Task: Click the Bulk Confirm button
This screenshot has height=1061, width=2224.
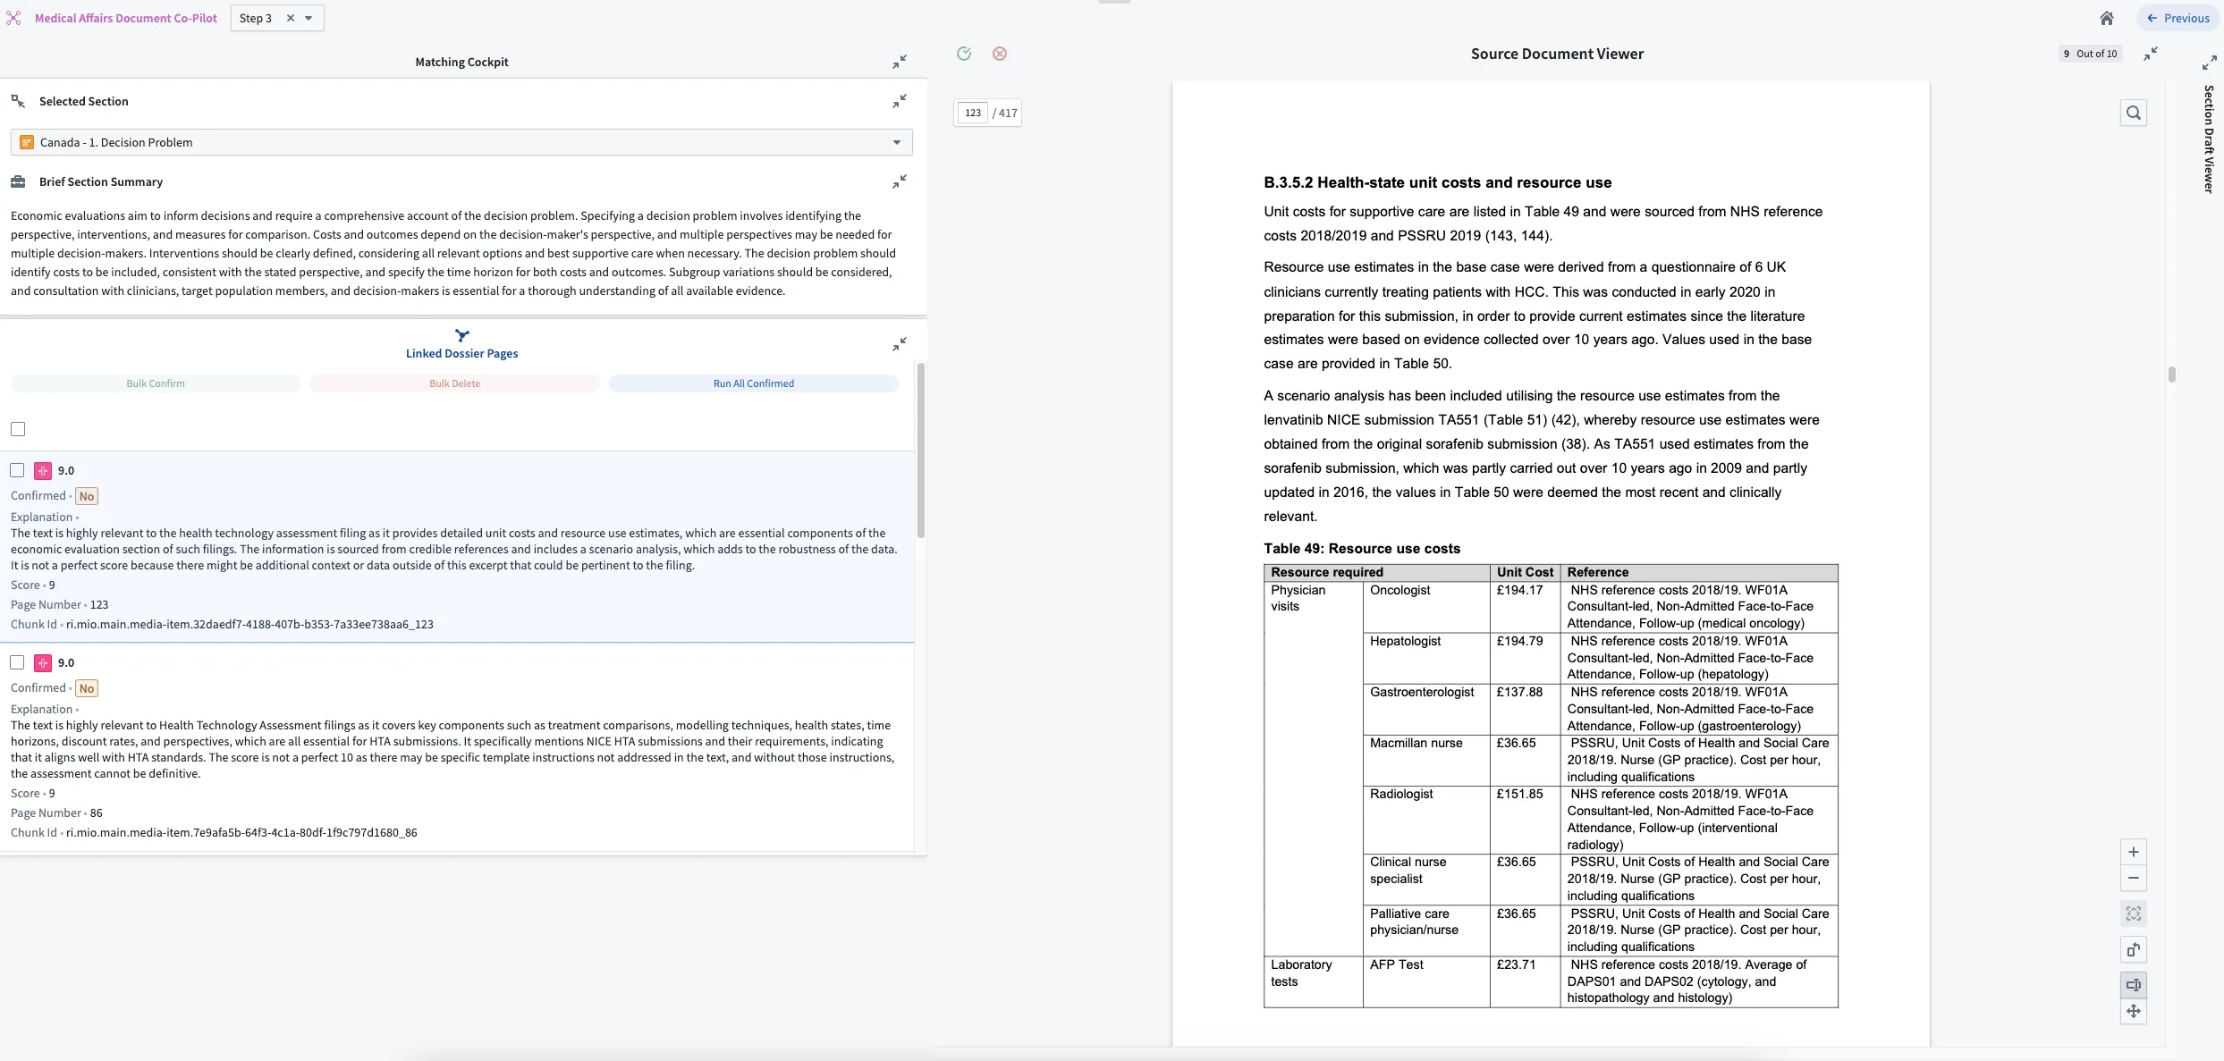Action: point(156,383)
